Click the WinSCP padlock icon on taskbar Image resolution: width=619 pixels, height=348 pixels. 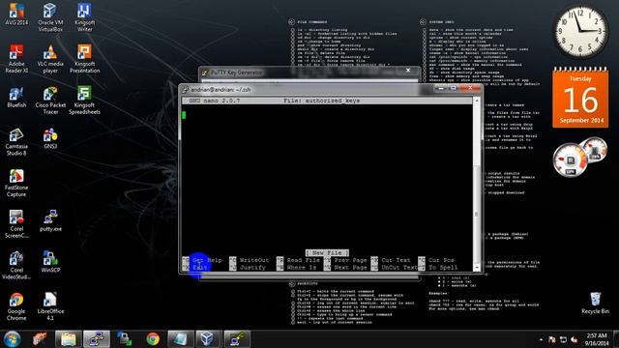point(124,339)
